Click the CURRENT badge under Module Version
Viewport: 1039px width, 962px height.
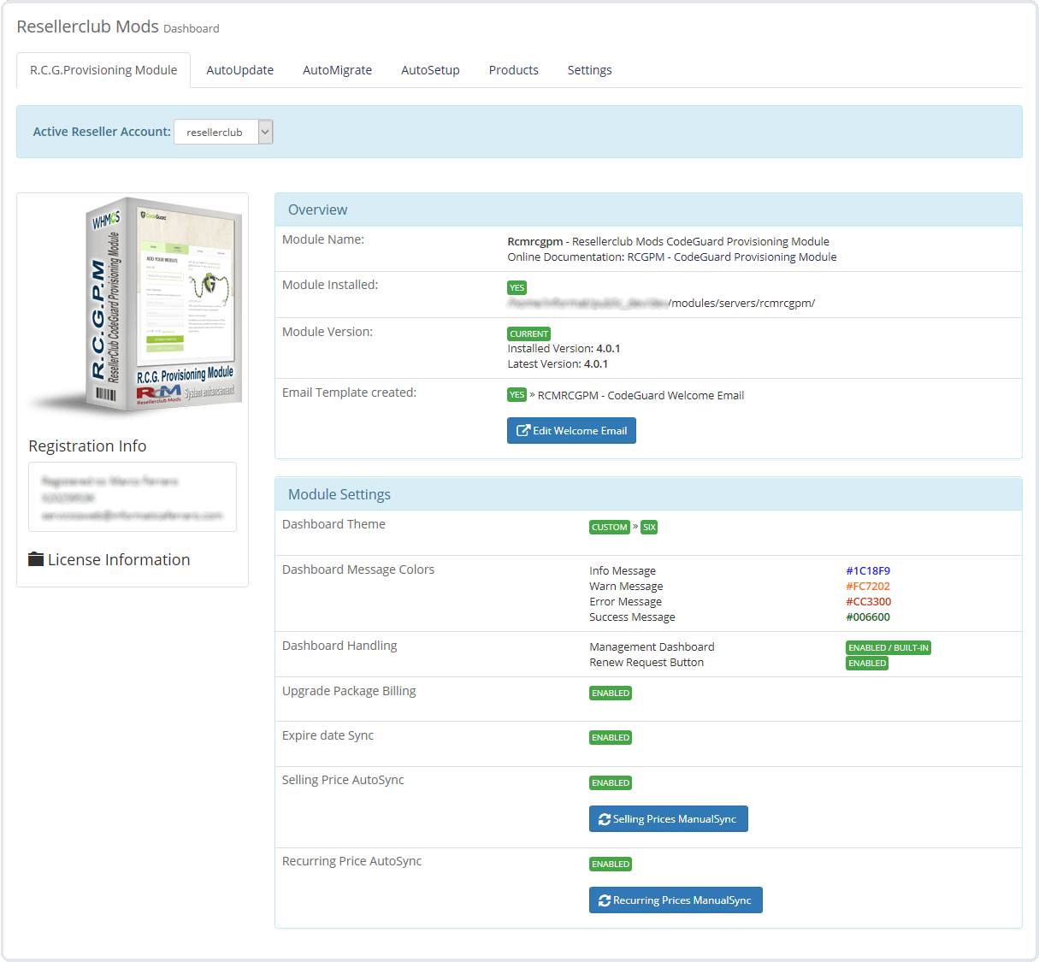click(528, 334)
